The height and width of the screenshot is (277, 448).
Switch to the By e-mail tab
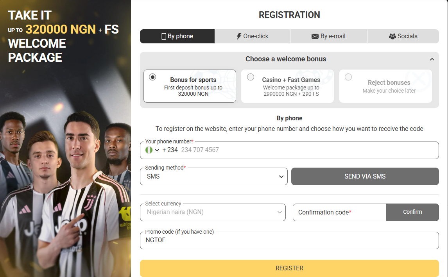coord(328,36)
